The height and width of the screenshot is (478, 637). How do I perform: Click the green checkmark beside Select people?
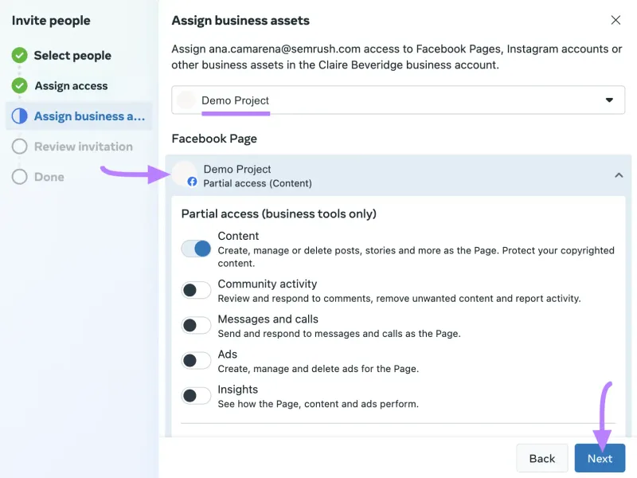click(x=18, y=55)
